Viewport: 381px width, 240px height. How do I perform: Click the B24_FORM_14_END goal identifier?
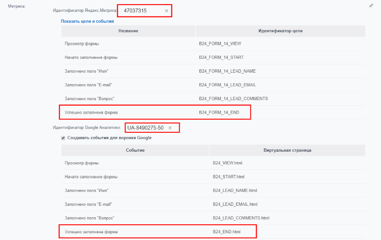(219, 112)
